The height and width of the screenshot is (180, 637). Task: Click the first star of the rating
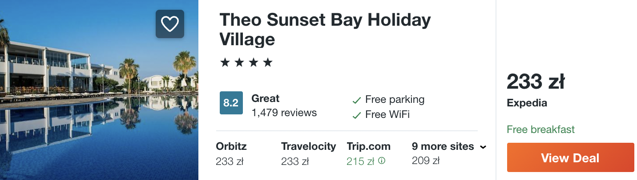225,63
